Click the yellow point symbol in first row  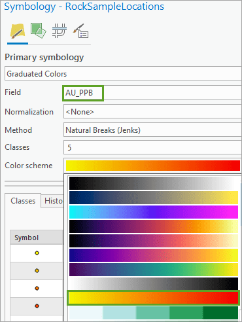(x=37, y=253)
